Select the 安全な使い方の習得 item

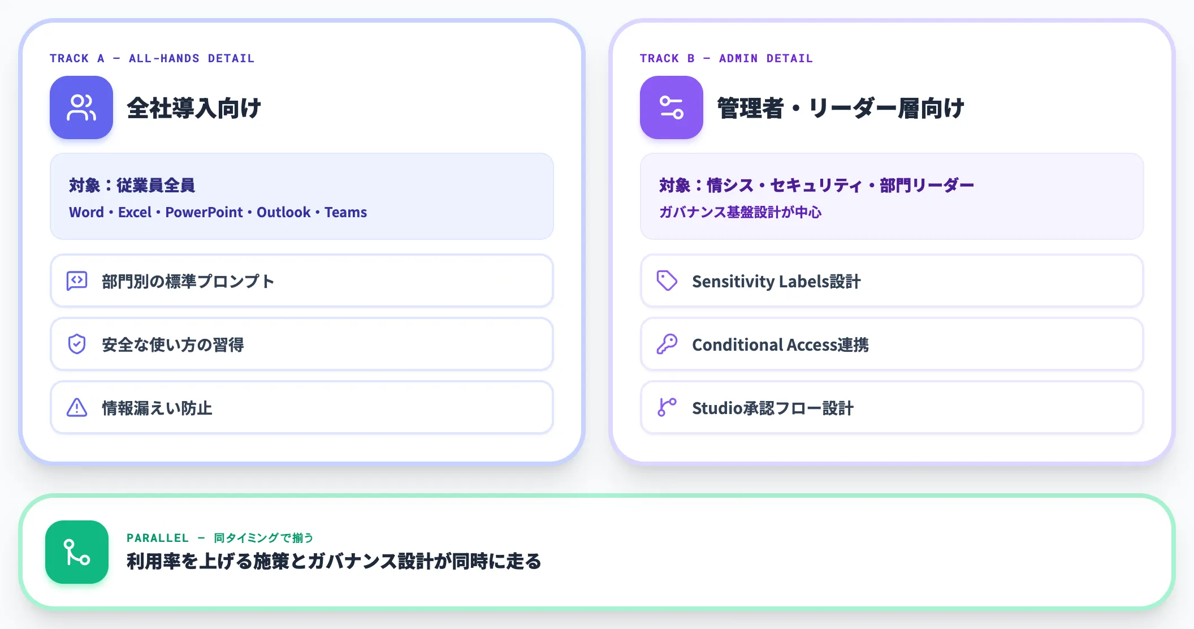302,344
